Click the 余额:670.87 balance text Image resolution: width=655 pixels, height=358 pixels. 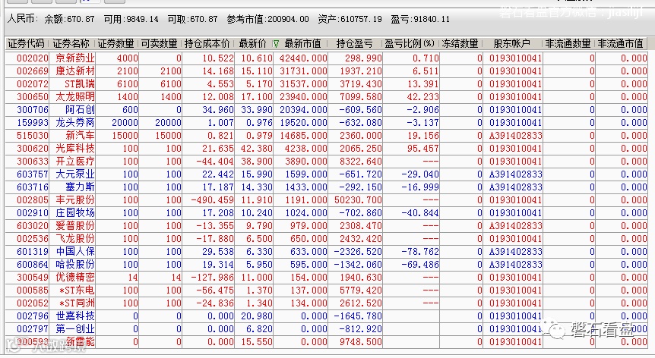pyautogui.click(x=69, y=19)
